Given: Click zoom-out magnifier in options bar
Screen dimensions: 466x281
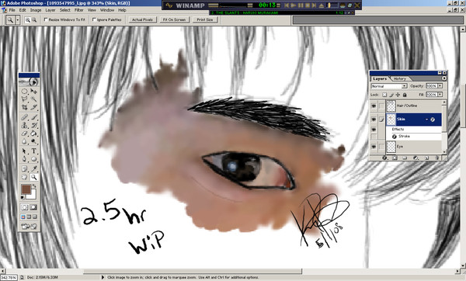Looking at the screenshot, I should tap(34, 20).
